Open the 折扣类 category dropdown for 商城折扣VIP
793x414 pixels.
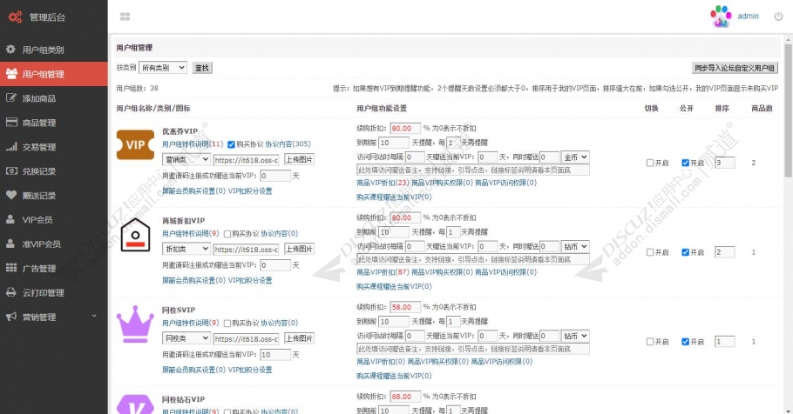(186, 249)
